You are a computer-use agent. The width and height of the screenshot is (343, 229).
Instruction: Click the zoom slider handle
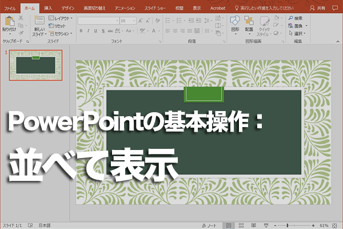(288, 225)
